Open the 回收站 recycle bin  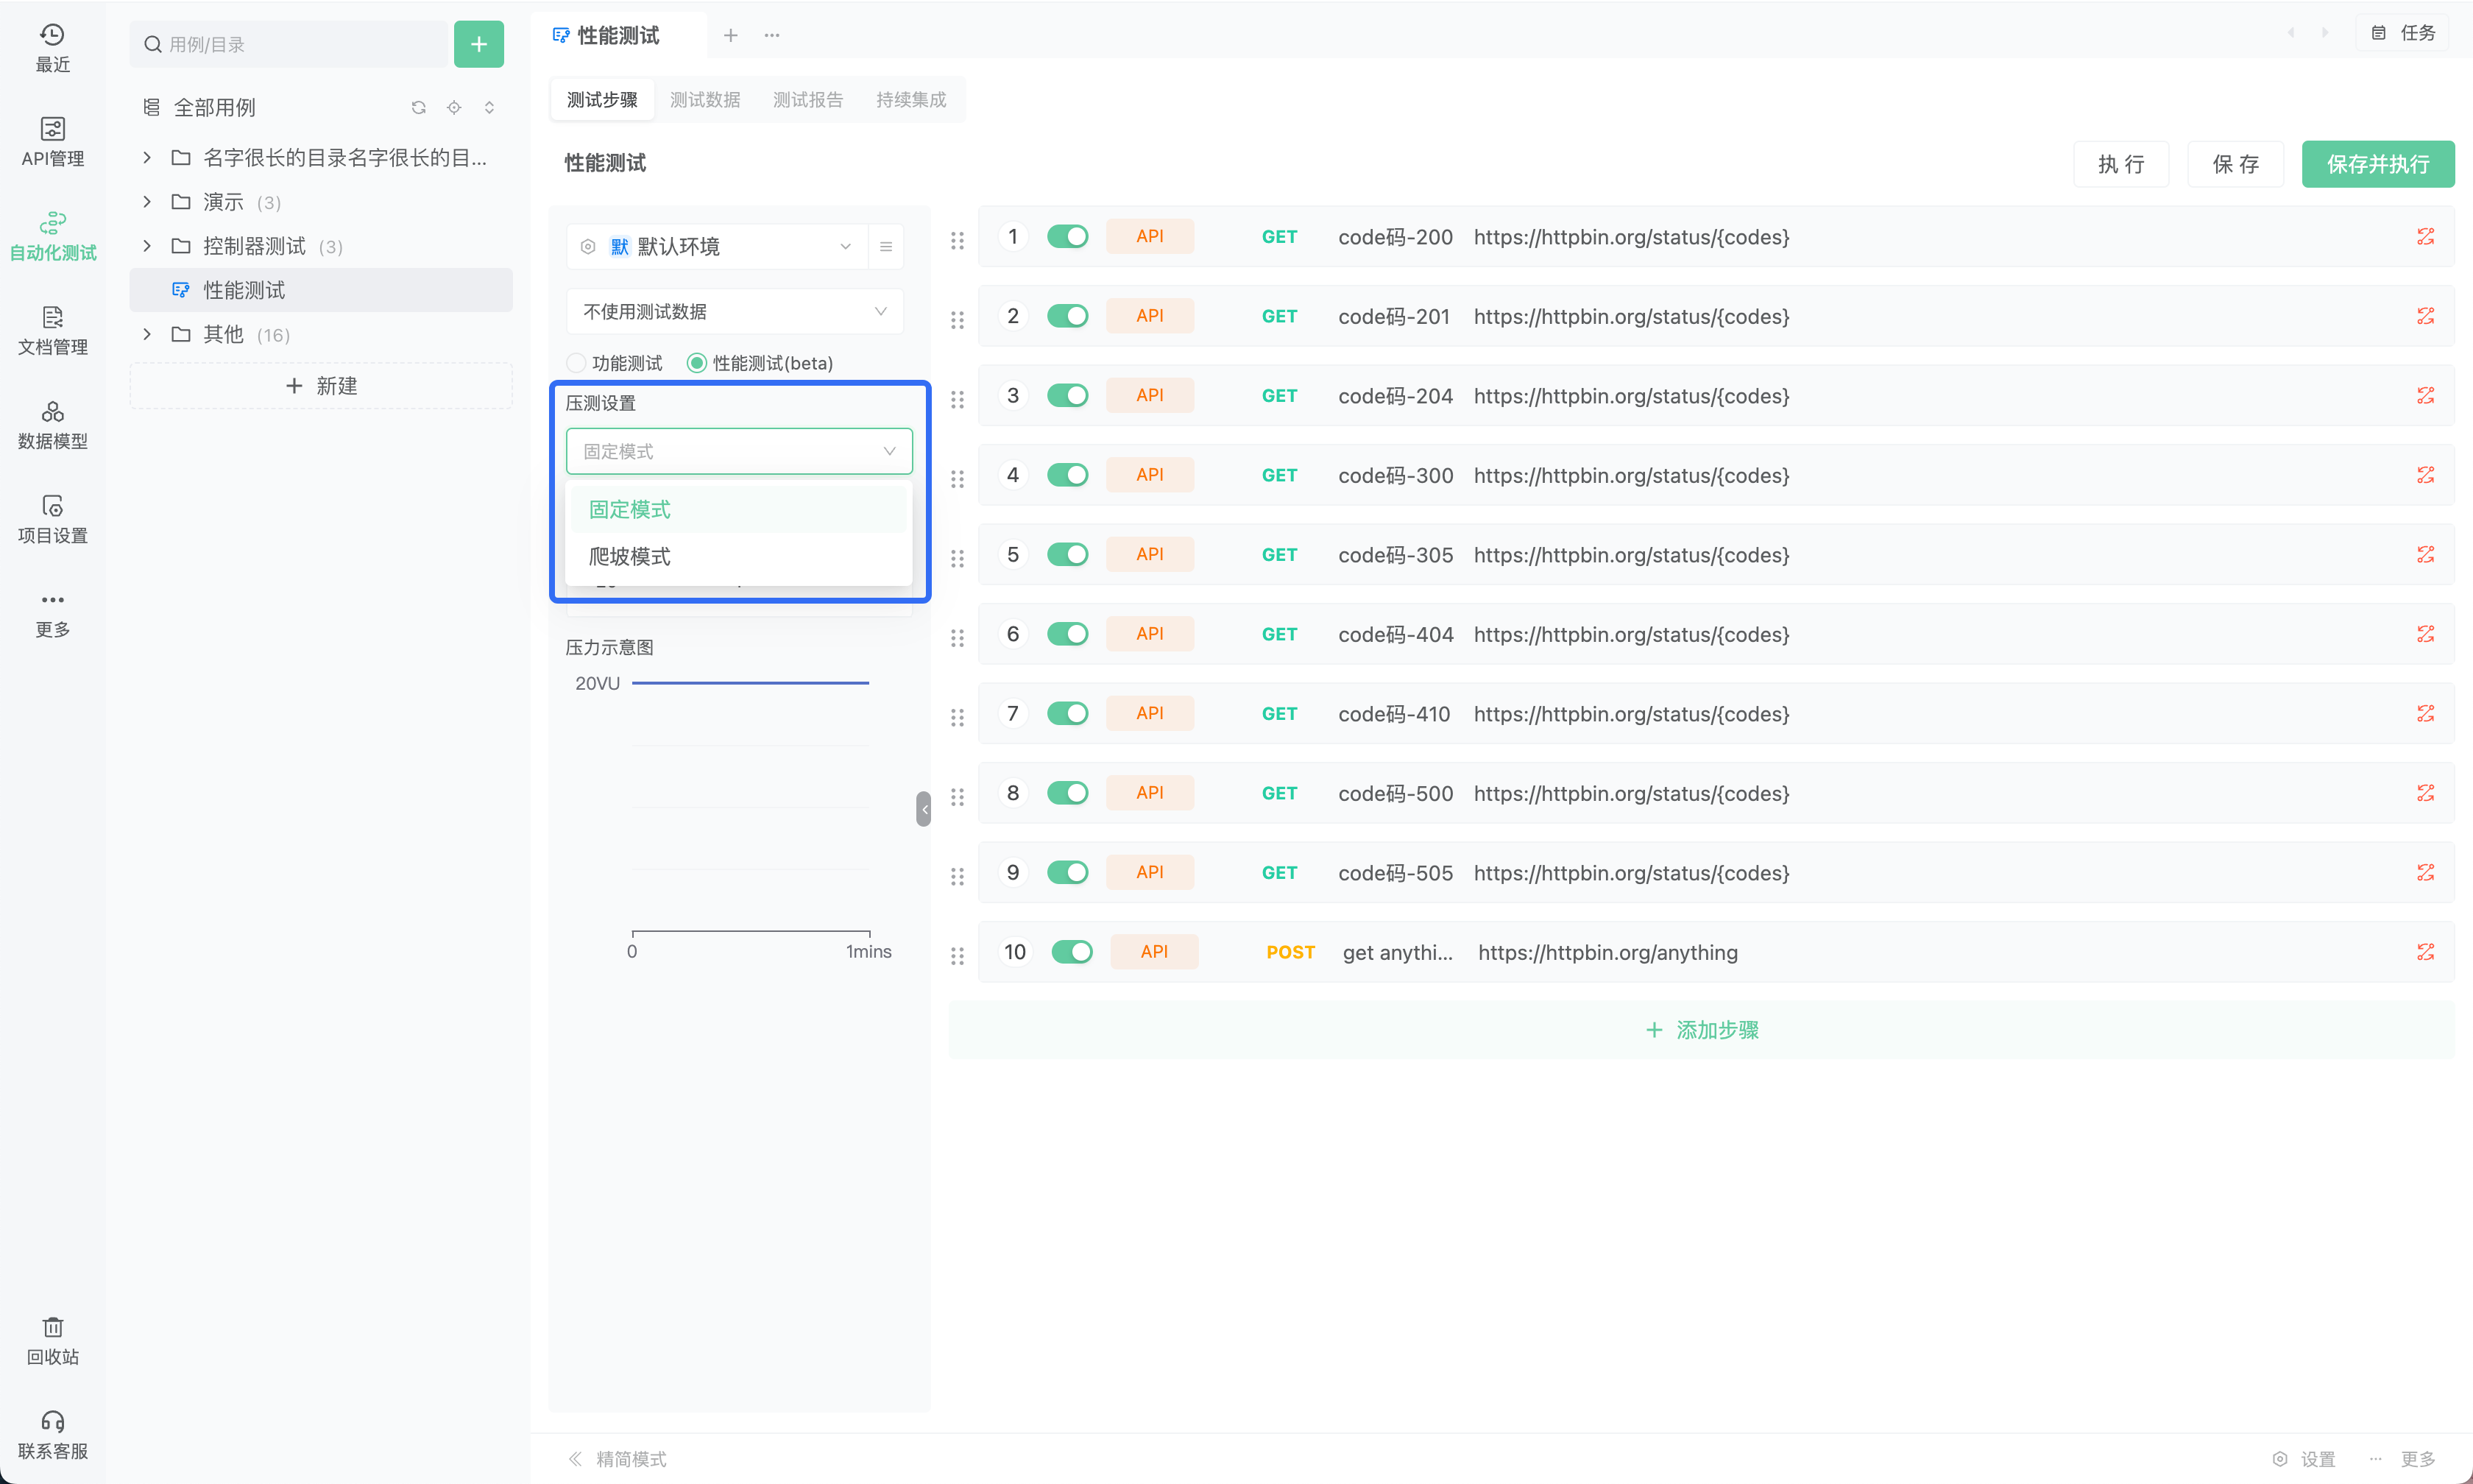tap(52, 1341)
